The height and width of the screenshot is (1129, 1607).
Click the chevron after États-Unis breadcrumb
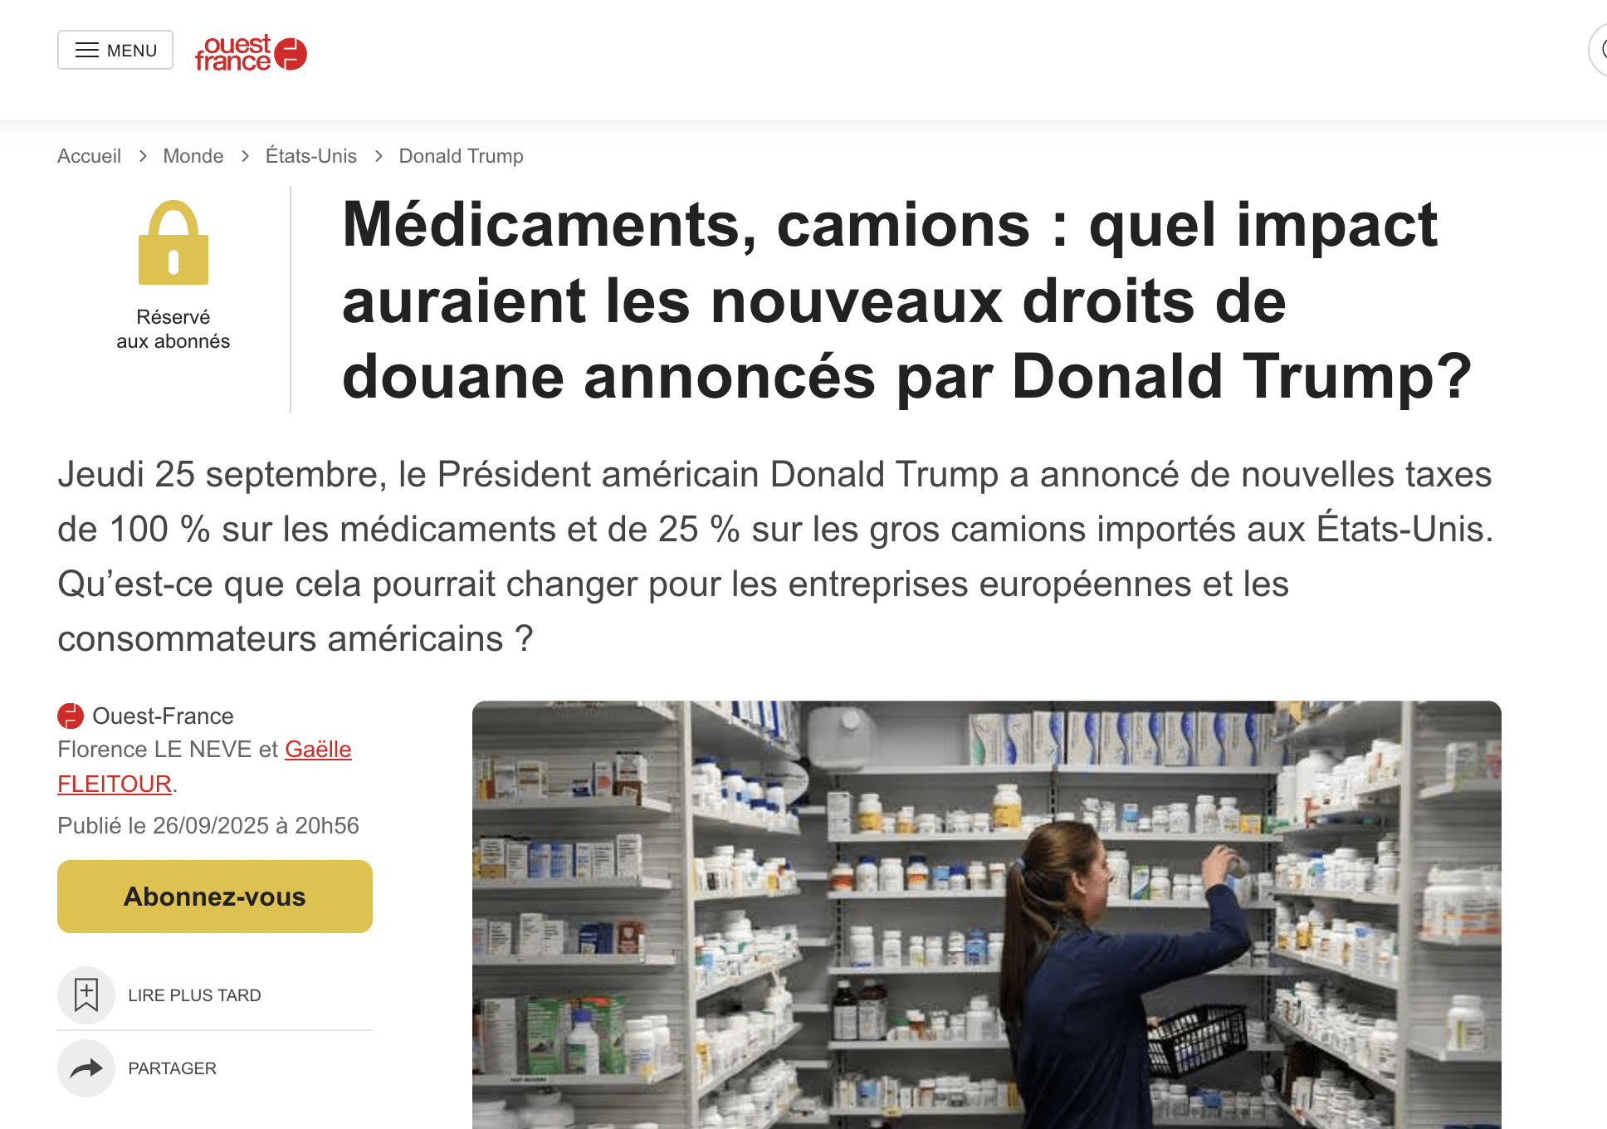point(379,156)
